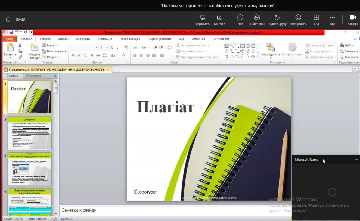
Task: Open Чат in the Teams toolbar
Action: [240, 20]
